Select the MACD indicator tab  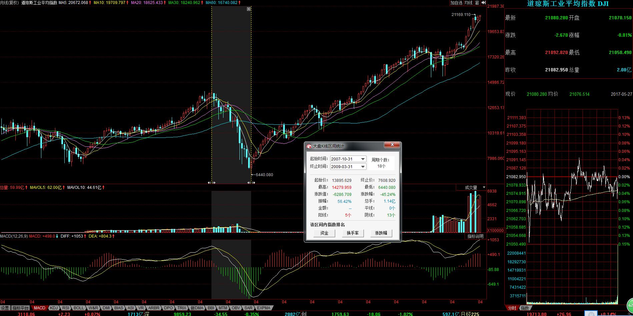point(39,308)
